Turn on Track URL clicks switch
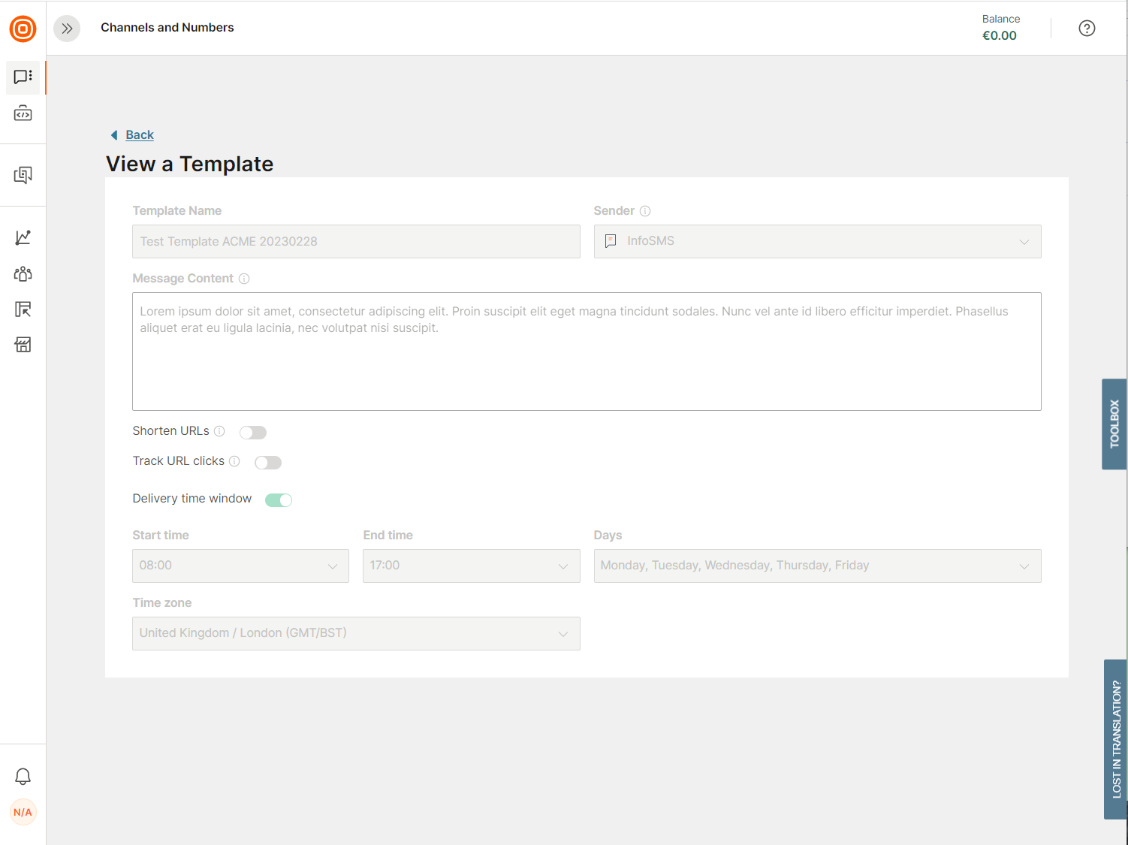The image size is (1128, 845). tap(268, 462)
